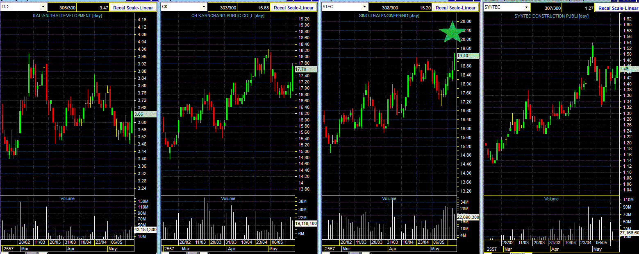Image resolution: width=639 pixels, height=254 pixels.
Task: Click Recal Scale-Linear in SYNTEC panel
Action: click(x=618, y=8)
